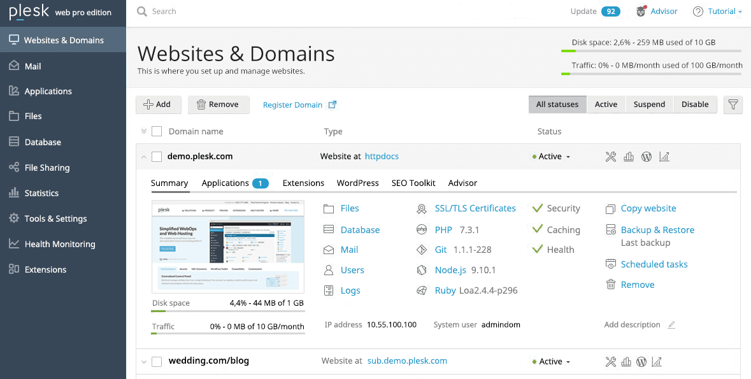Switch to the WordPress tab
This screenshot has width=751, height=379.
[x=358, y=183]
